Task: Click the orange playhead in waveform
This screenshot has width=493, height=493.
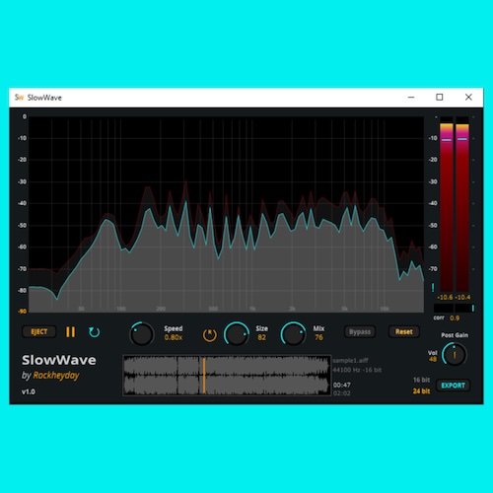Action: click(x=204, y=376)
